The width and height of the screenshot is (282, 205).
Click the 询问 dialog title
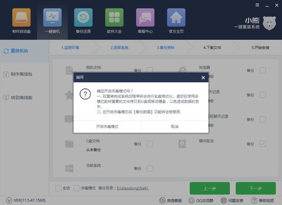(80, 77)
